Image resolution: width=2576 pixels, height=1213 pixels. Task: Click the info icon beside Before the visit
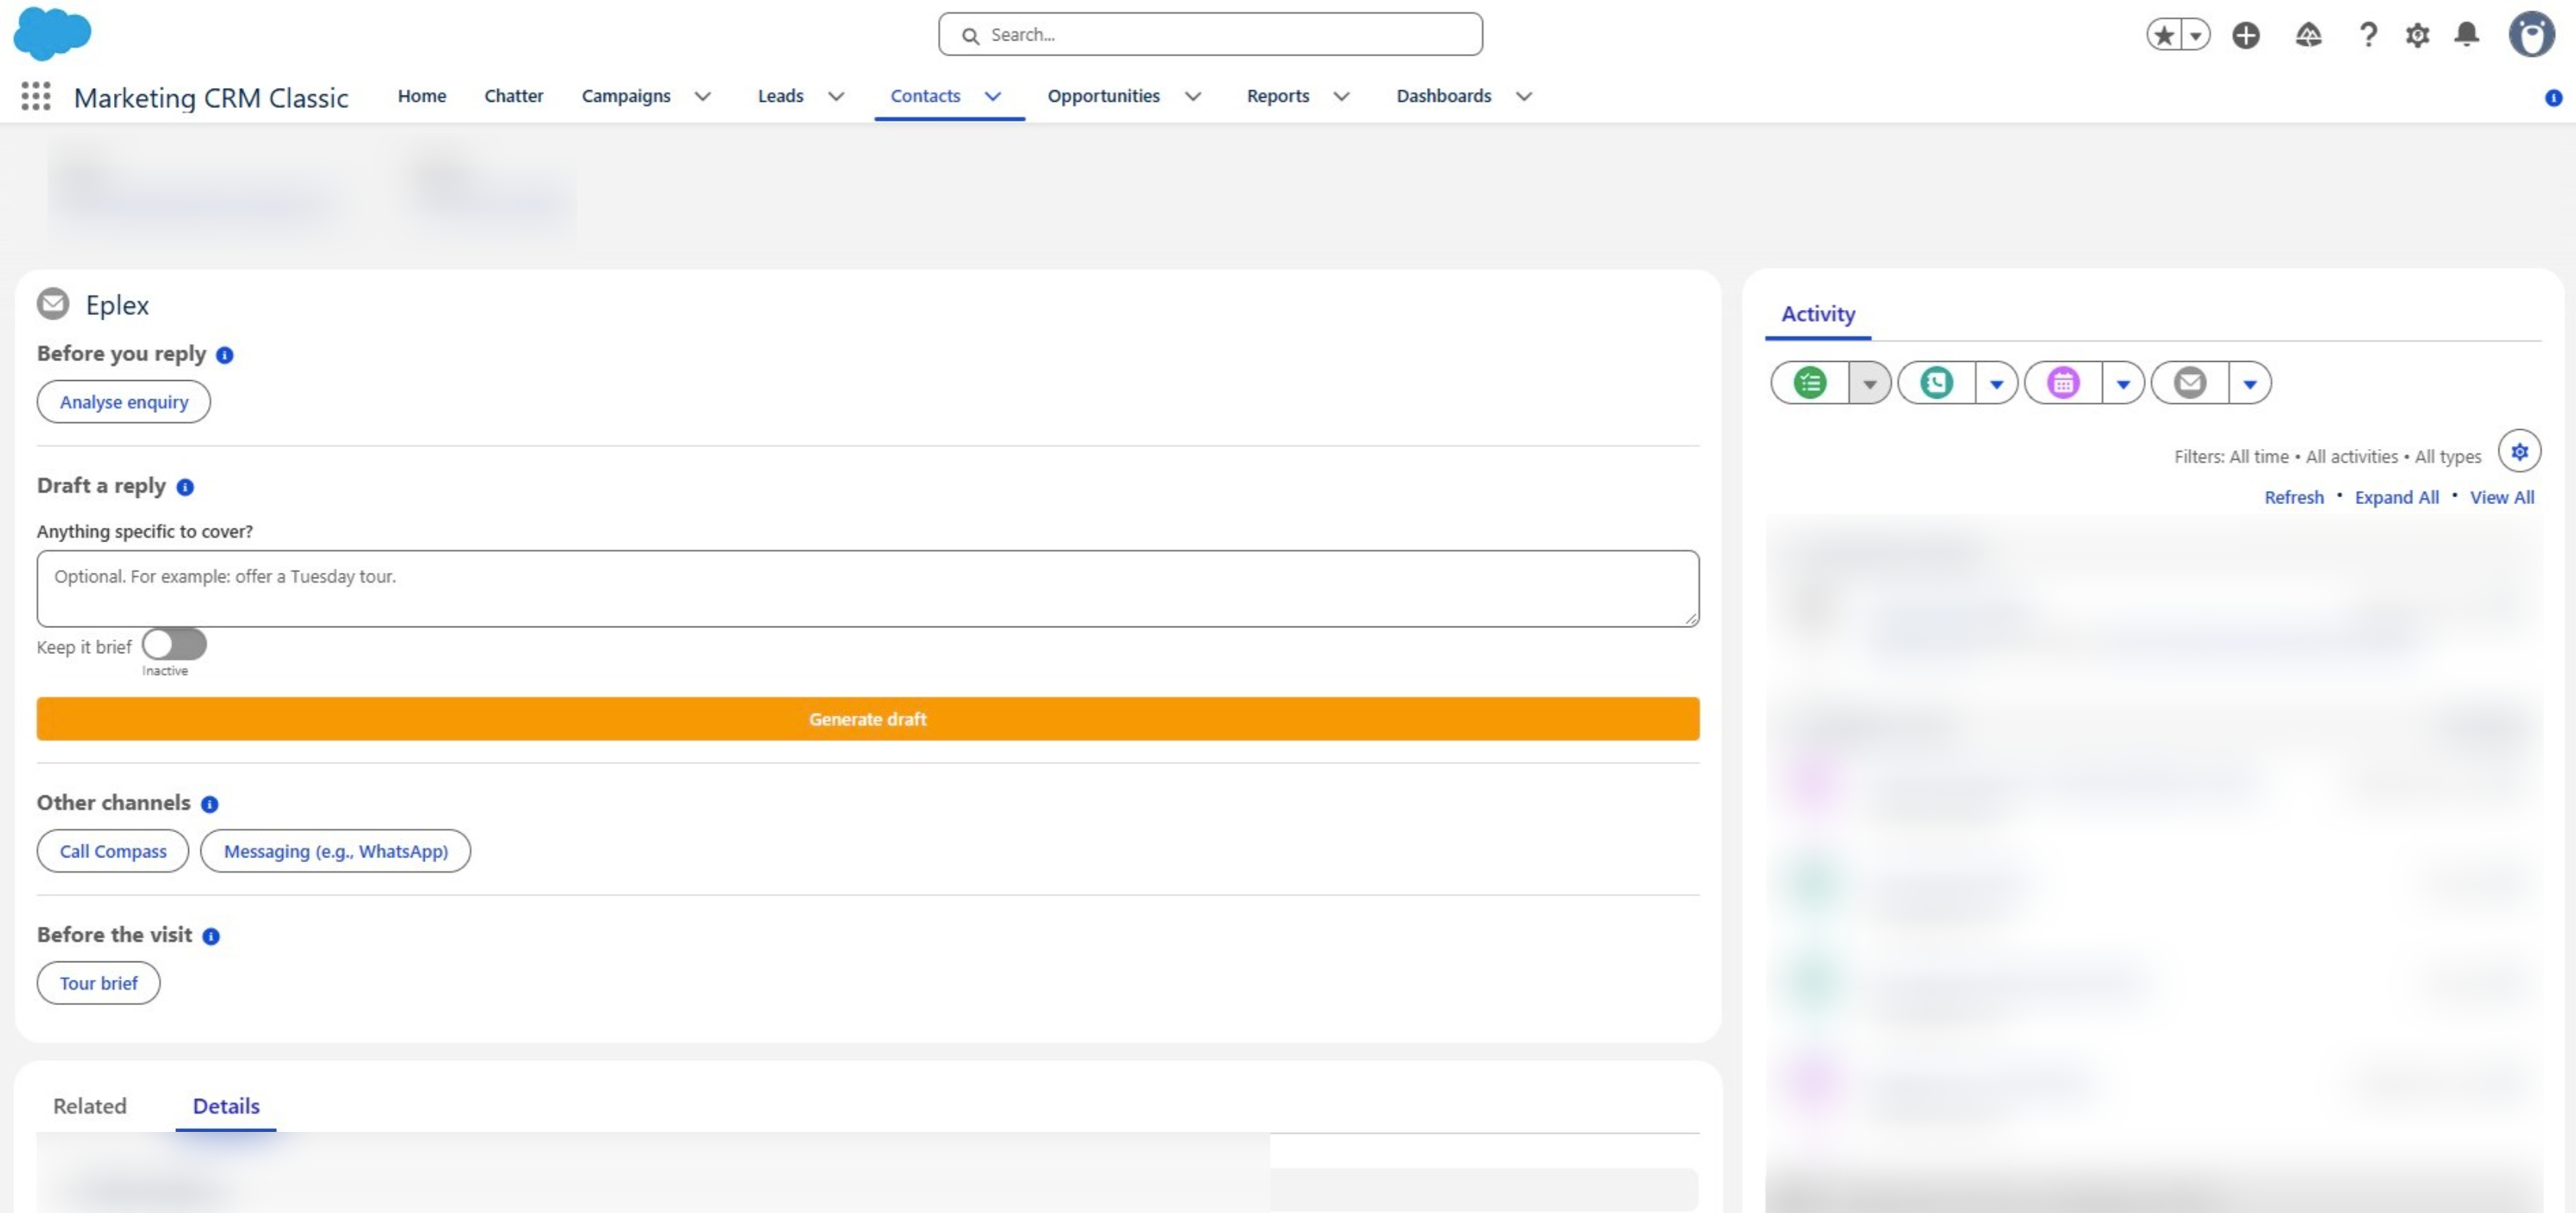pos(211,936)
